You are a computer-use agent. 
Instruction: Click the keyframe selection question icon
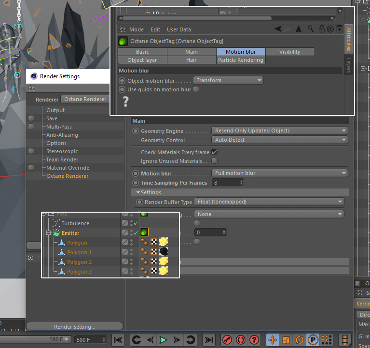click(254, 340)
